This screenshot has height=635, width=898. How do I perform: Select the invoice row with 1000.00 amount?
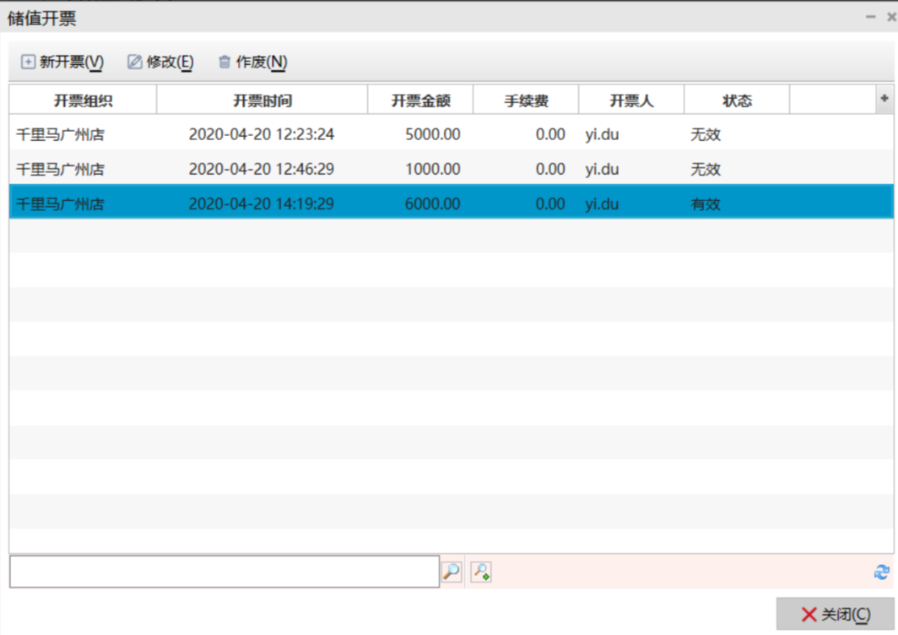422,169
